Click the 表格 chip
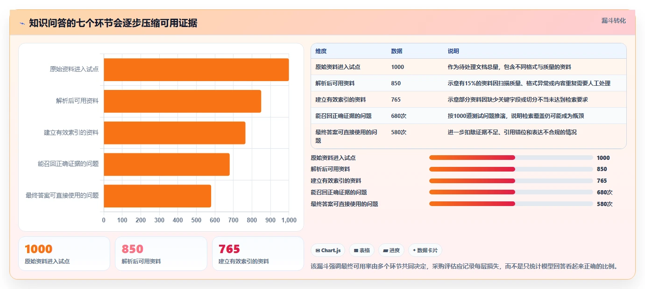The image size is (645, 289). click(361, 250)
